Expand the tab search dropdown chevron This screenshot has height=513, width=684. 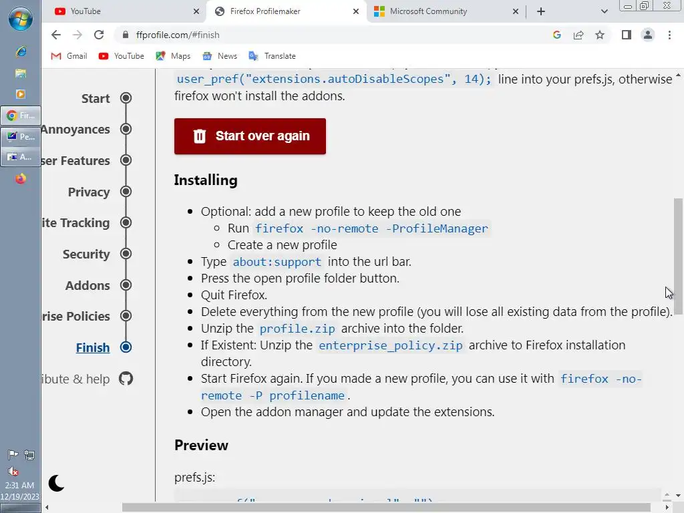[x=605, y=11]
